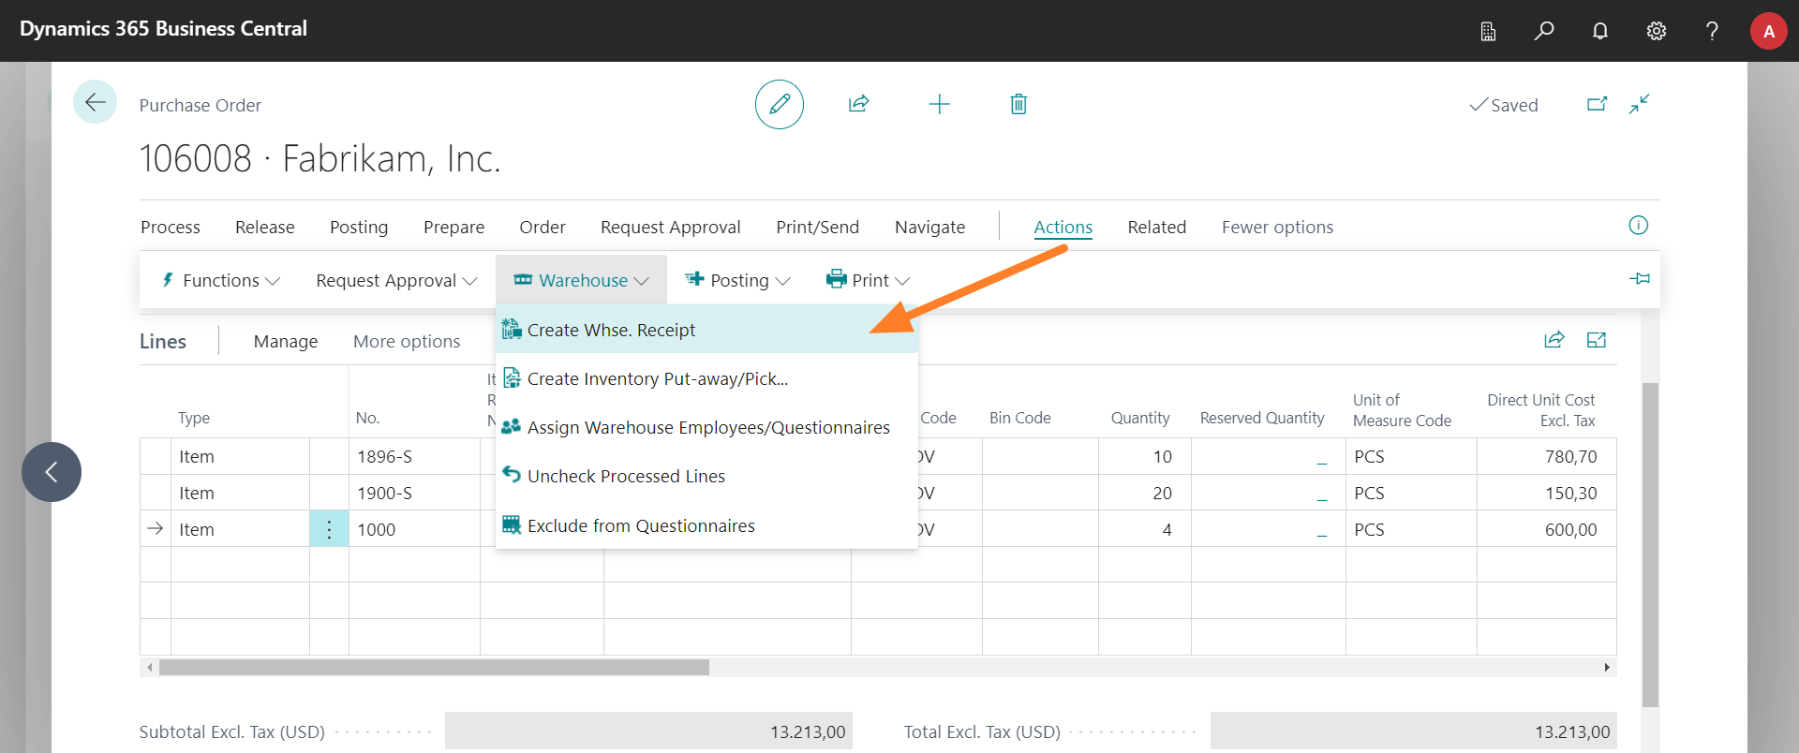1799x753 pixels.
Task: Expand the Functions dropdown
Action: click(x=221, y=280)
